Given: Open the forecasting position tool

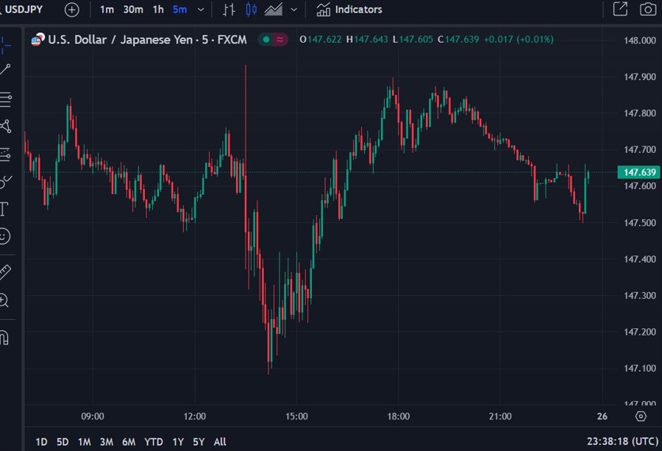Looking at the screenshot, I should click(5, 154).
